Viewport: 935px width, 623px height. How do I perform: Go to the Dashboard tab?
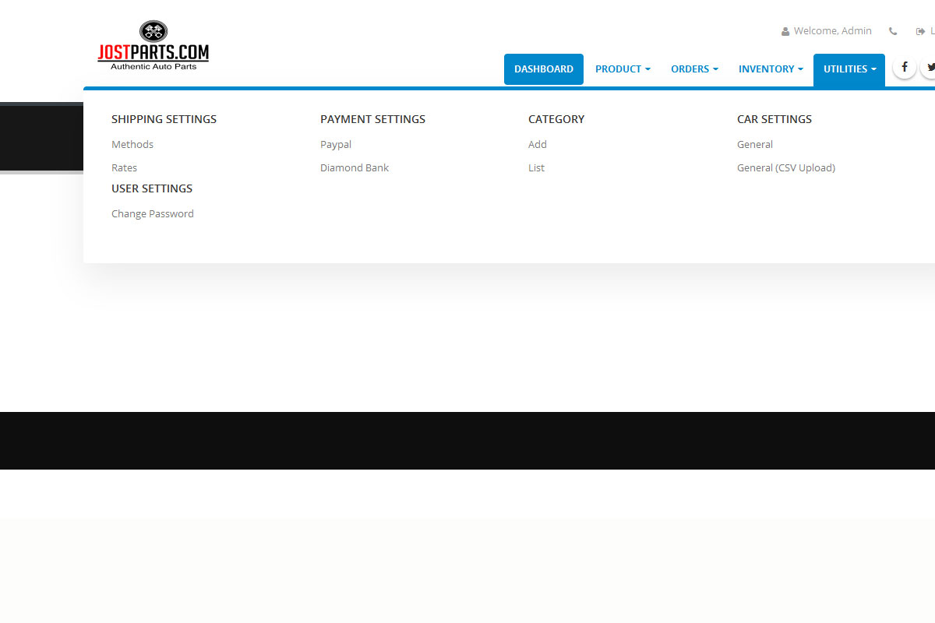[544, 69]
